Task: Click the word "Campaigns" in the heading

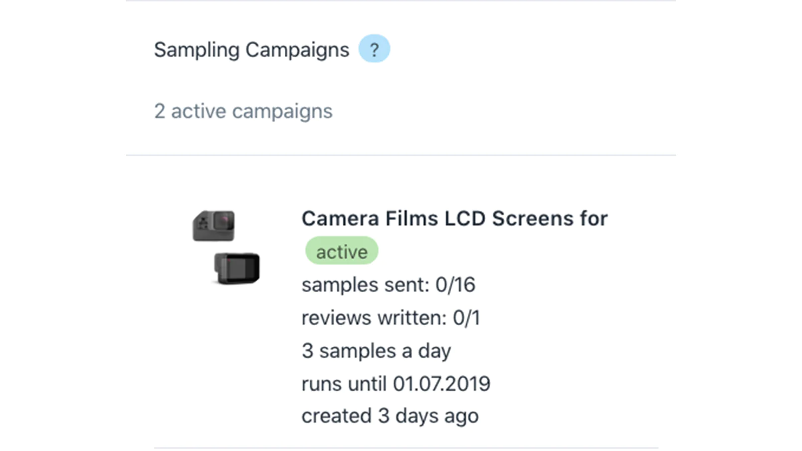Action: coord(297,50)
